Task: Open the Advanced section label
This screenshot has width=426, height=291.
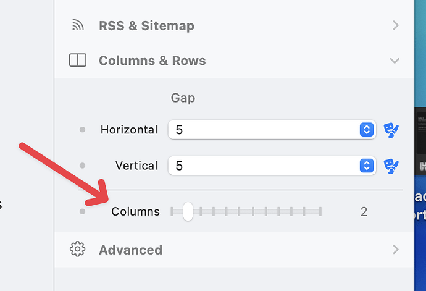Action: point(130,250)
